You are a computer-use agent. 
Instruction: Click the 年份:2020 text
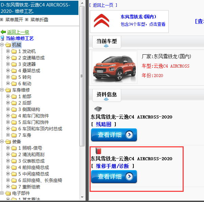pyautogui.click(x=152, y=75)
